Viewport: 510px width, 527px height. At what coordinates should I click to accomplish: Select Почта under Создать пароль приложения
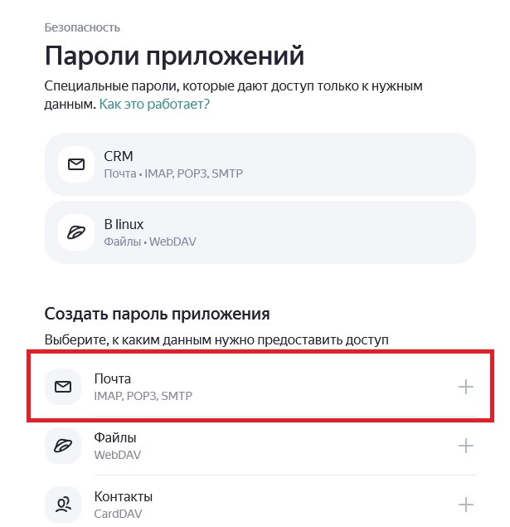point(260,387)
